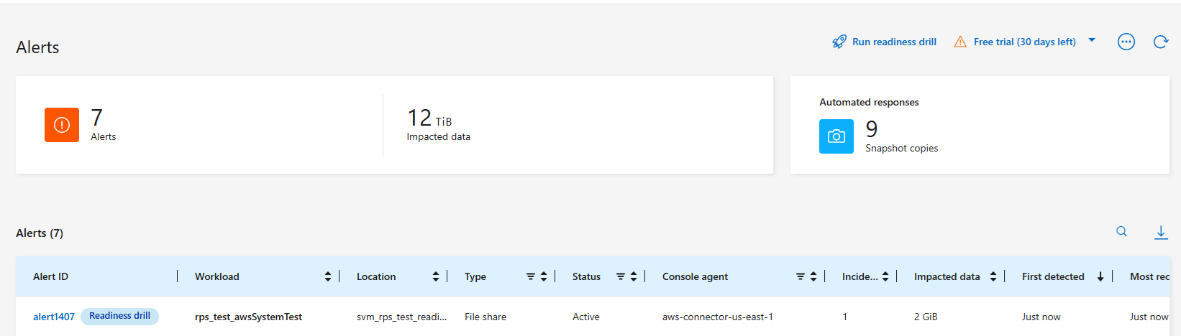Viewport: 1181px width, 336px height.
Task: Open the Console agent column filter
Action: coord(801,276)
